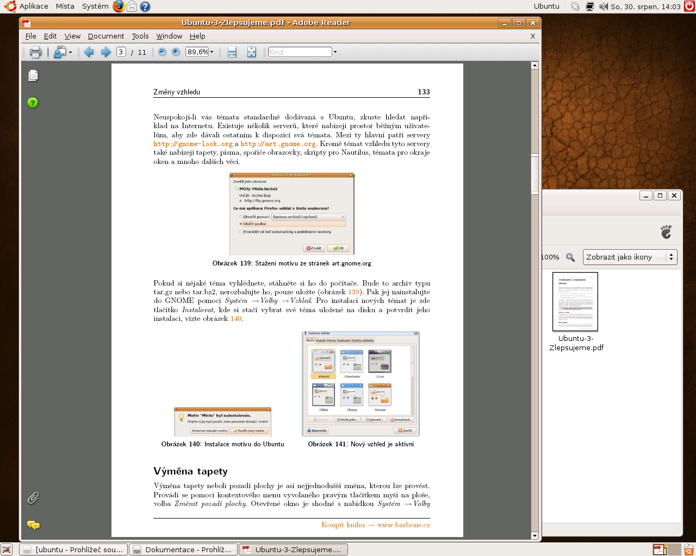Open the 'Zobrazit jako ikony' view selector
The height and width of the screenshot is (556, 696).
click(x=630, y=257)
